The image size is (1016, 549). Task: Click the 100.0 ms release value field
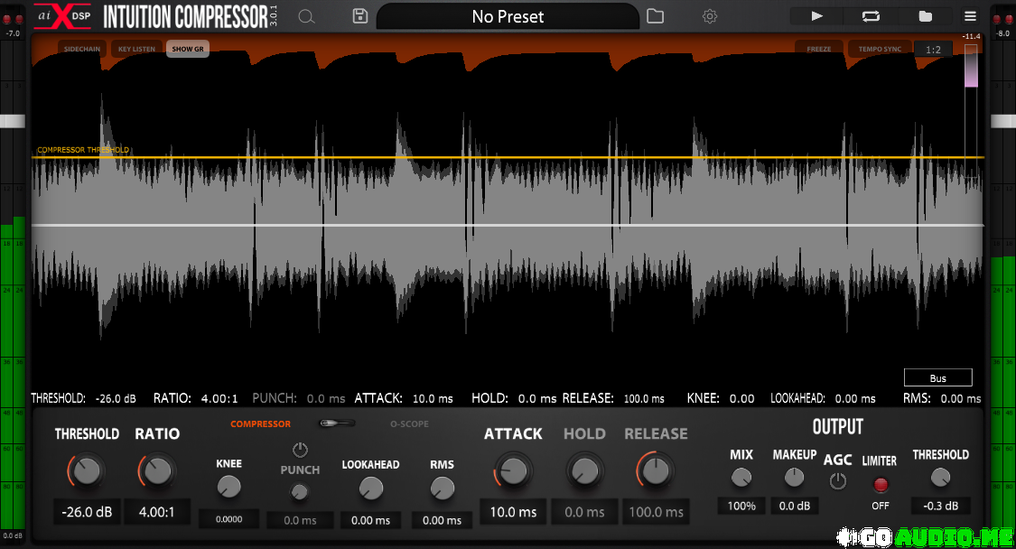[656, 512]
